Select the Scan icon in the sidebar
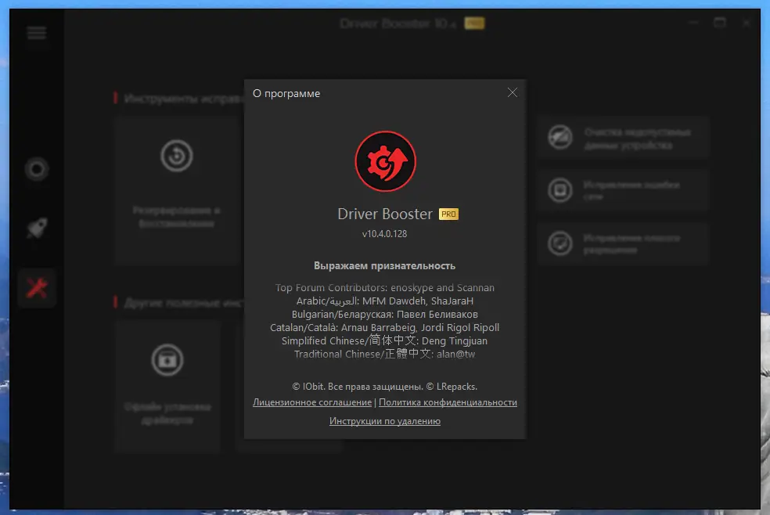Image resolution: width=770 pixels, height=515 pixels. [x=37, y=169]
